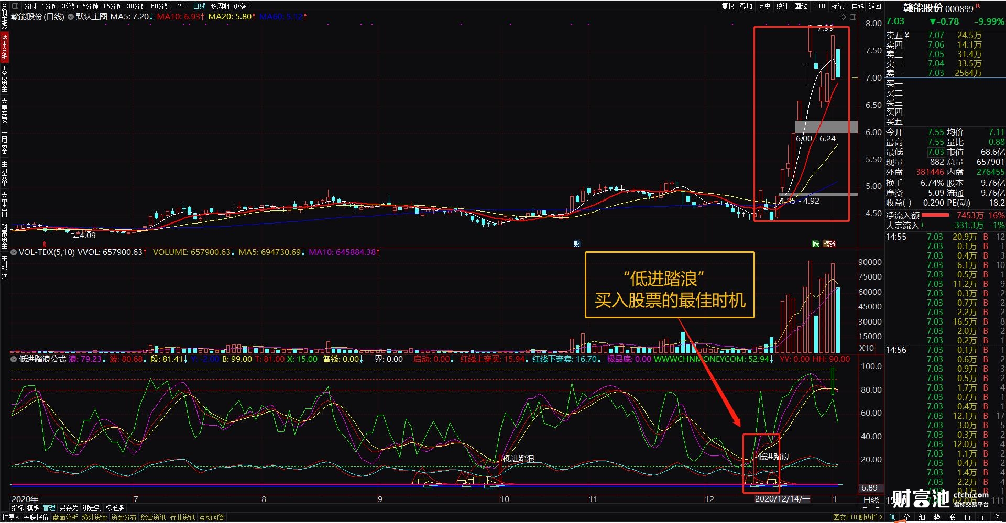Select 画线 drawing tools
Image resolution: width=1006 pixels, height=523 pixels.
click(801, 6)
